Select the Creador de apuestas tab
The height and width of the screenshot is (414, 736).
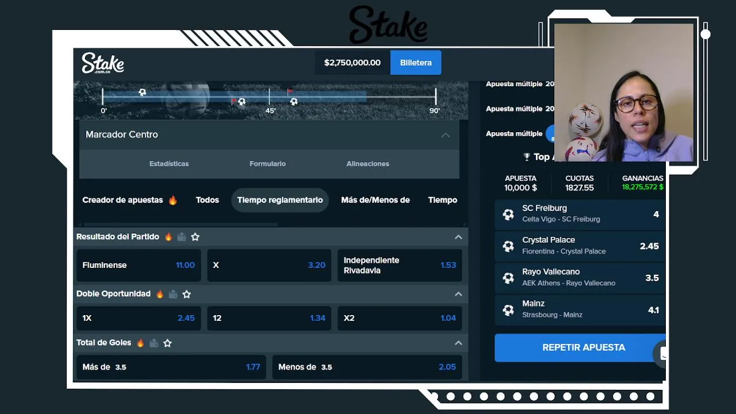click(x=122, y=200)
